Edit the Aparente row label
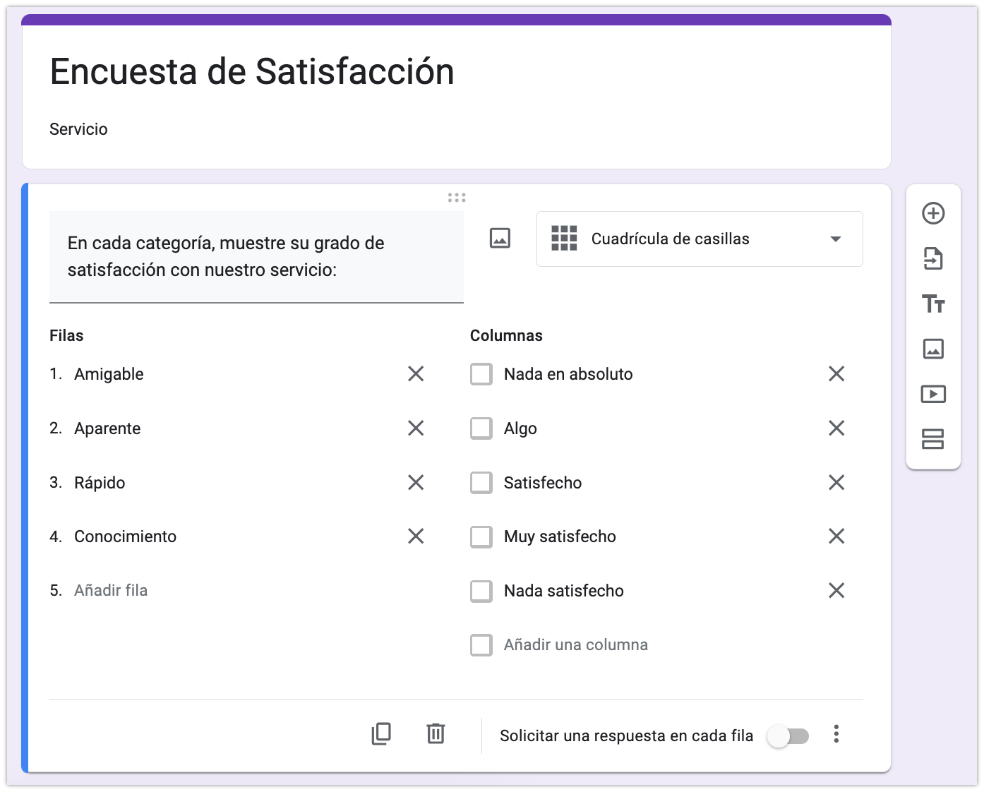Viewport: 984px width, 792px height. coord(107,428)
